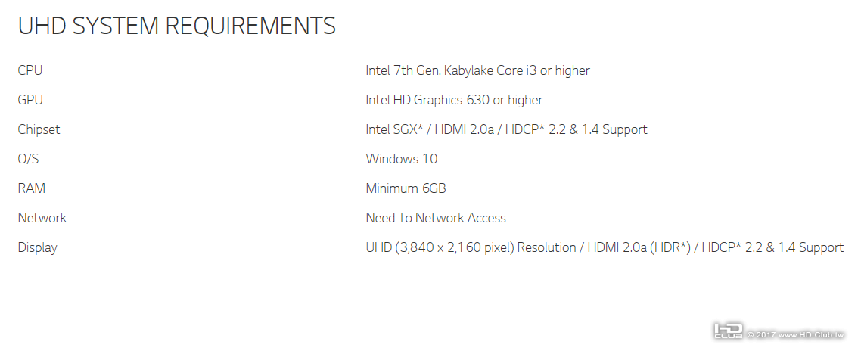
Task: Select the GPU row label
Action: (x=30, y=100)
